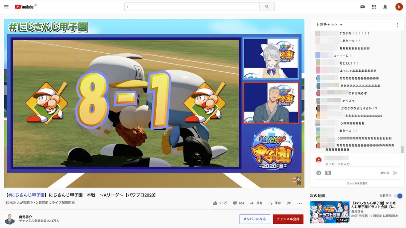Screen dimensions: 406x228
Task: Dislike the video with thumbs down
Action: pos(238,203)
